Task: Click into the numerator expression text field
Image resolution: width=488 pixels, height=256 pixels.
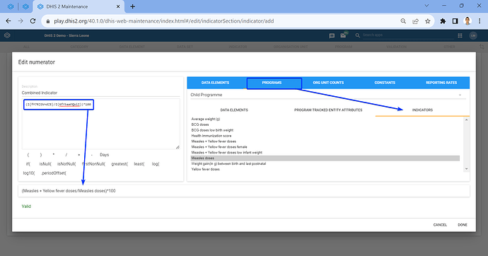Action: (101, 124)
